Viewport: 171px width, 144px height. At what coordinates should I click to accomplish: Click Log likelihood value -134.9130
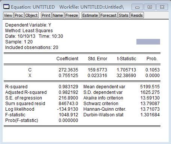[x=68, y=109]
